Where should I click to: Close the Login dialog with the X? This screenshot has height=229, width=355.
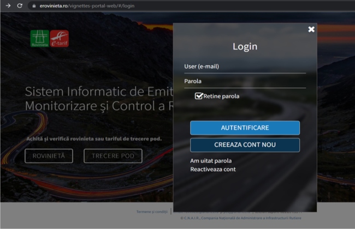pos(311,29)
